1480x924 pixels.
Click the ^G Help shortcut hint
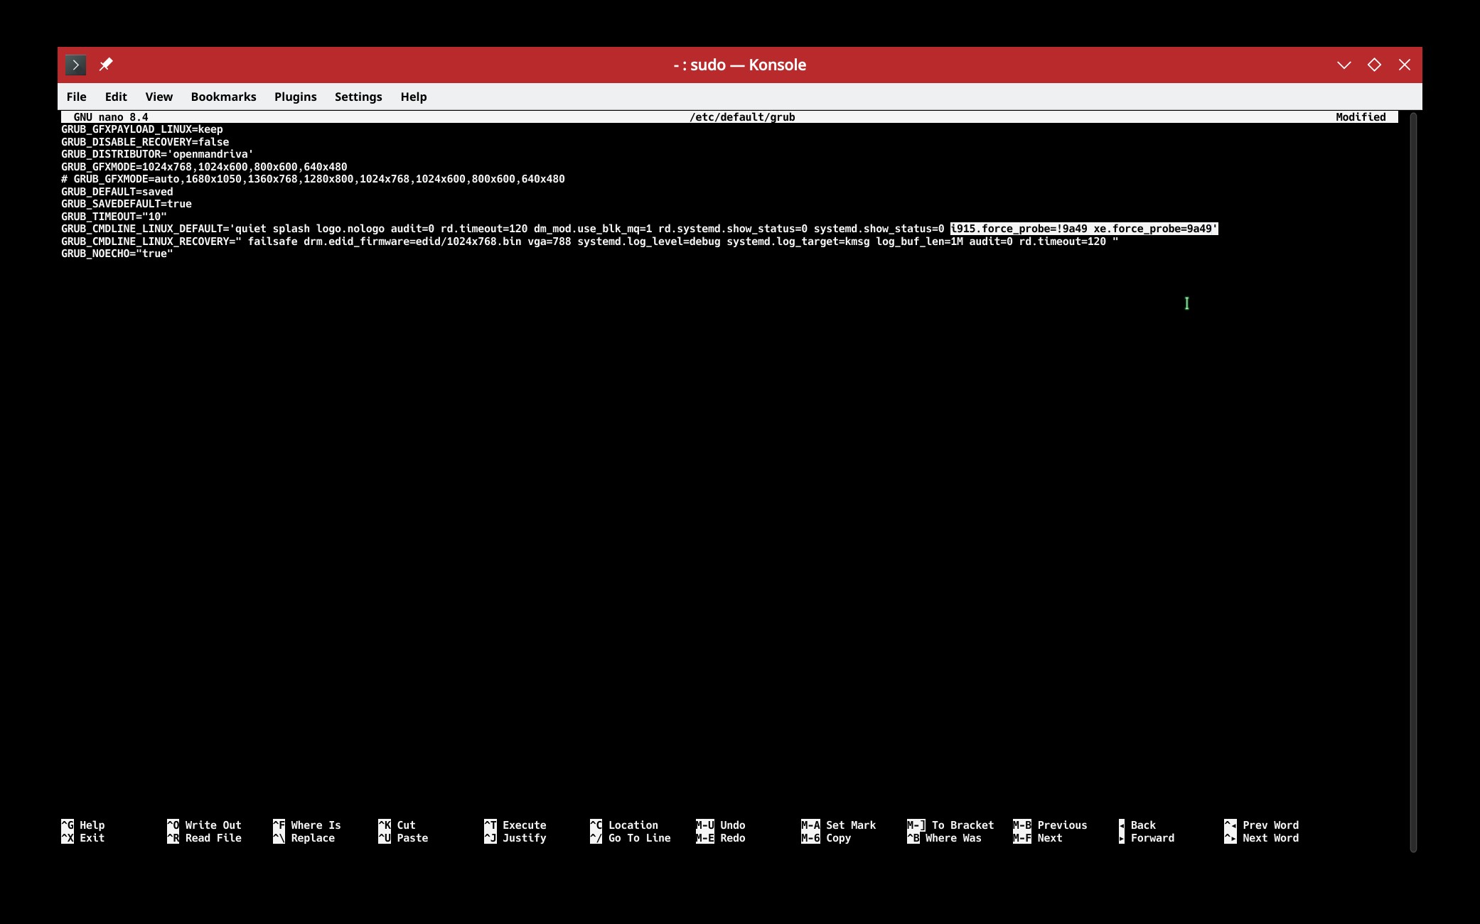[x=83, y=825]
